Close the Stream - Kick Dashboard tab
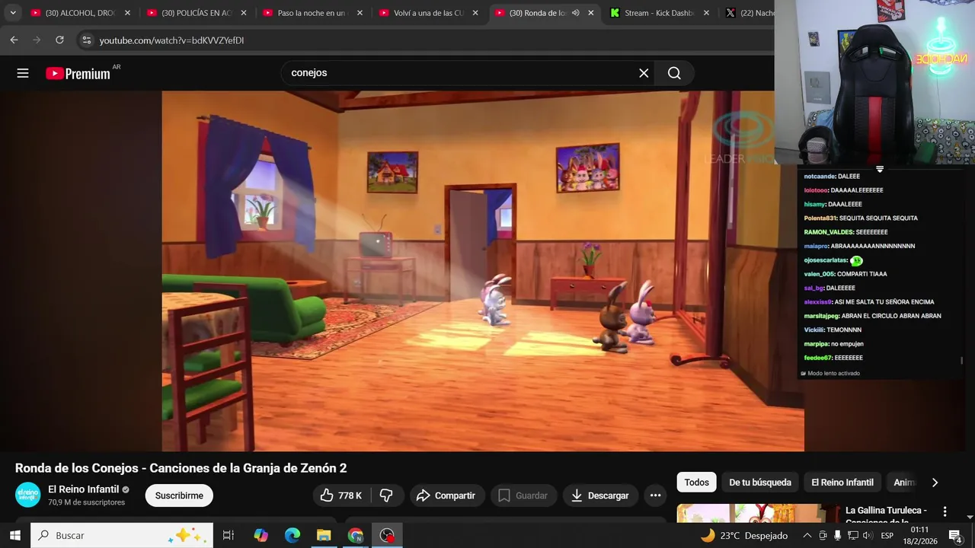Screen dimensions: 975x548 point(706,13)
